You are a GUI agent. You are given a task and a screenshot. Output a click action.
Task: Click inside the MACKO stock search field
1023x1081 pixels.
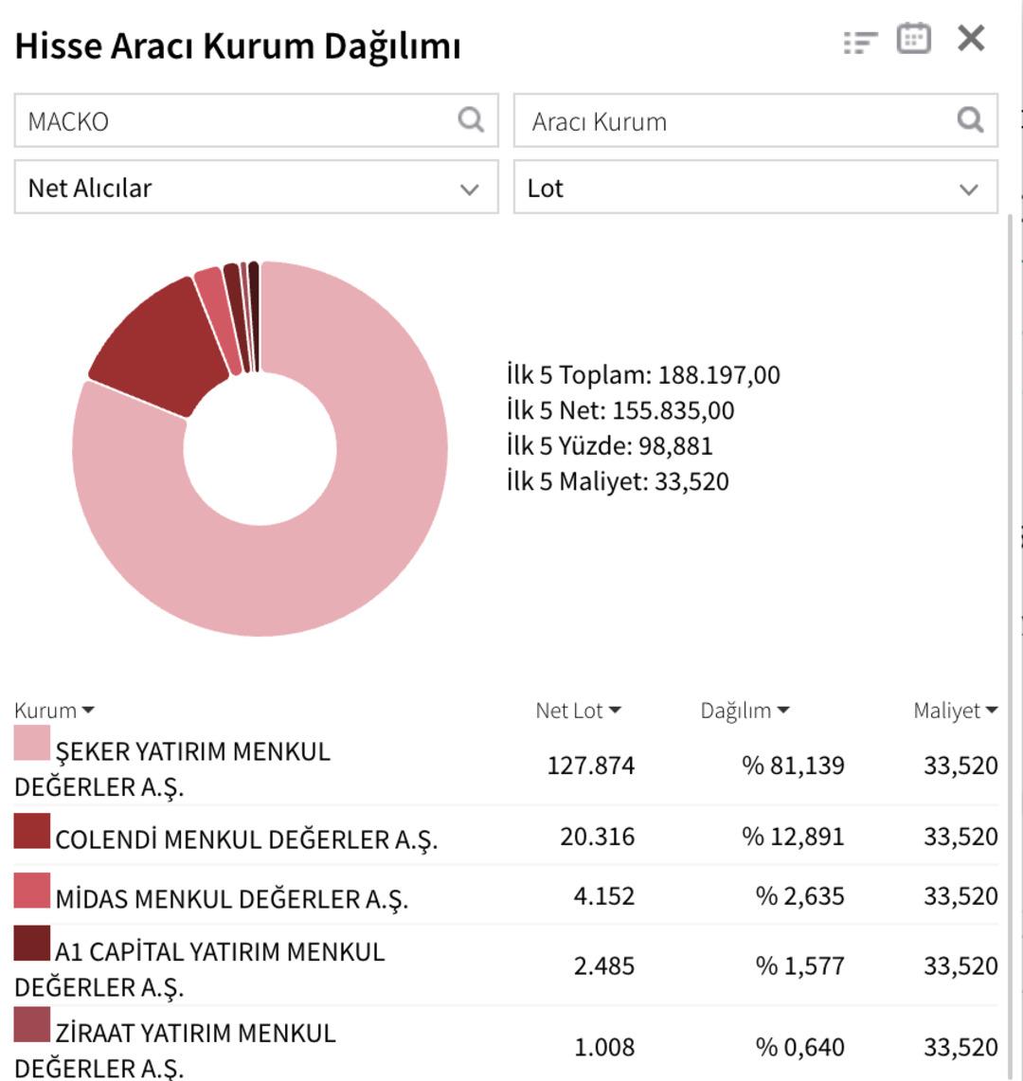point(189,120)
